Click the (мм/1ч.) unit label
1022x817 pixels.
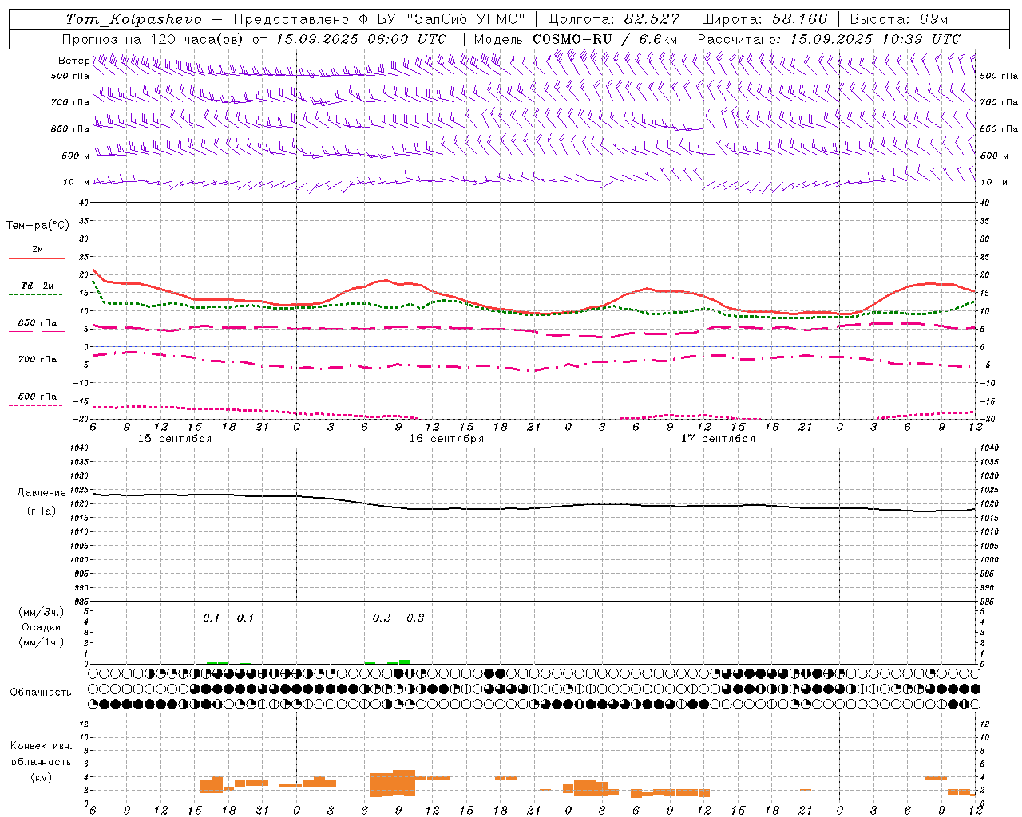point(42,643)
